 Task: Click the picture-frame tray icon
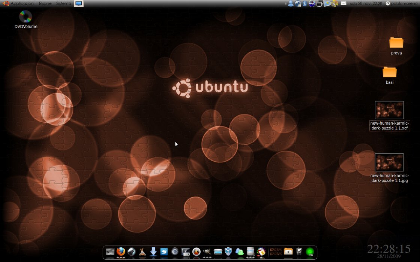point(327,3)
